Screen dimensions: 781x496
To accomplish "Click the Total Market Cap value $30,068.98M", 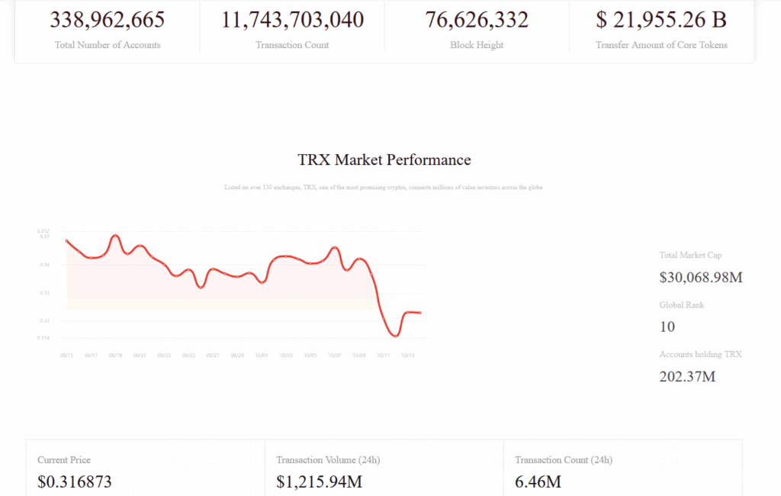I will tap(701, 277).
